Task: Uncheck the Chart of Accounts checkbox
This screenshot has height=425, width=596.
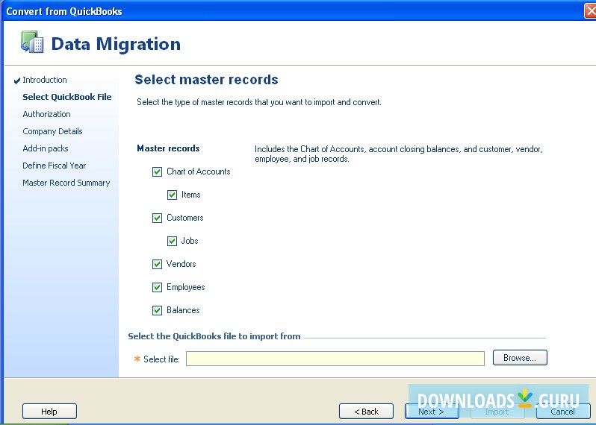Action: click(x=157, y=172)
